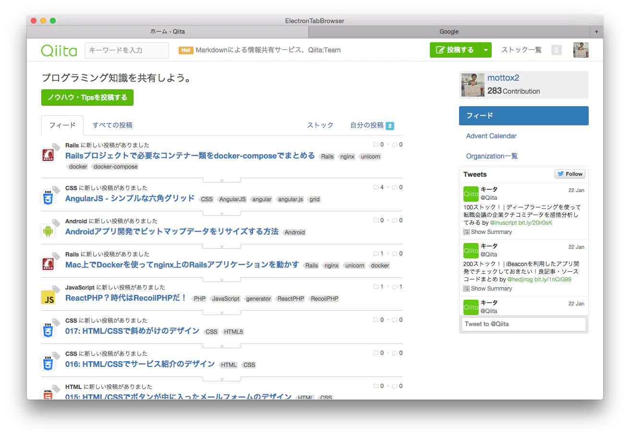The image size is (630, 438).
Task: Click the user avatar in the header
Action: [581, 50]
